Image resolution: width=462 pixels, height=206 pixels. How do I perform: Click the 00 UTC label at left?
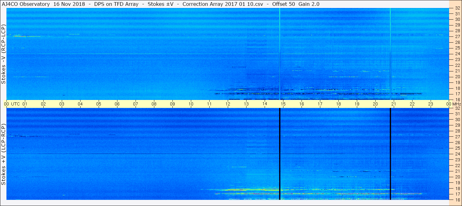point(12,104)
